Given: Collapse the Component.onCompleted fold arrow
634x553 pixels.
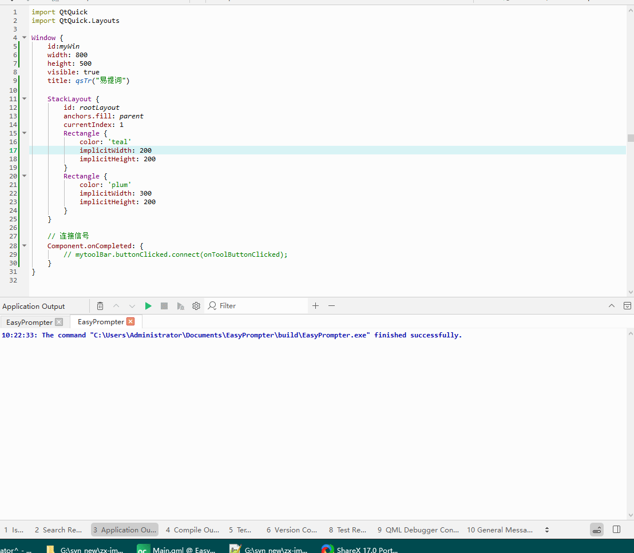Looking at the screenshot, I should point(24,245).
